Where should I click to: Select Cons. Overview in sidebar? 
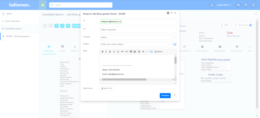click(x=19, y=21)
